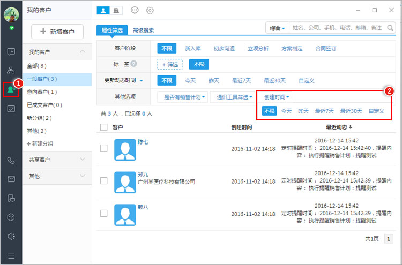Choose 自定义 in 更新动态时间 row
402x265 pixels.
pyautogui.click(x=307, y=81)
